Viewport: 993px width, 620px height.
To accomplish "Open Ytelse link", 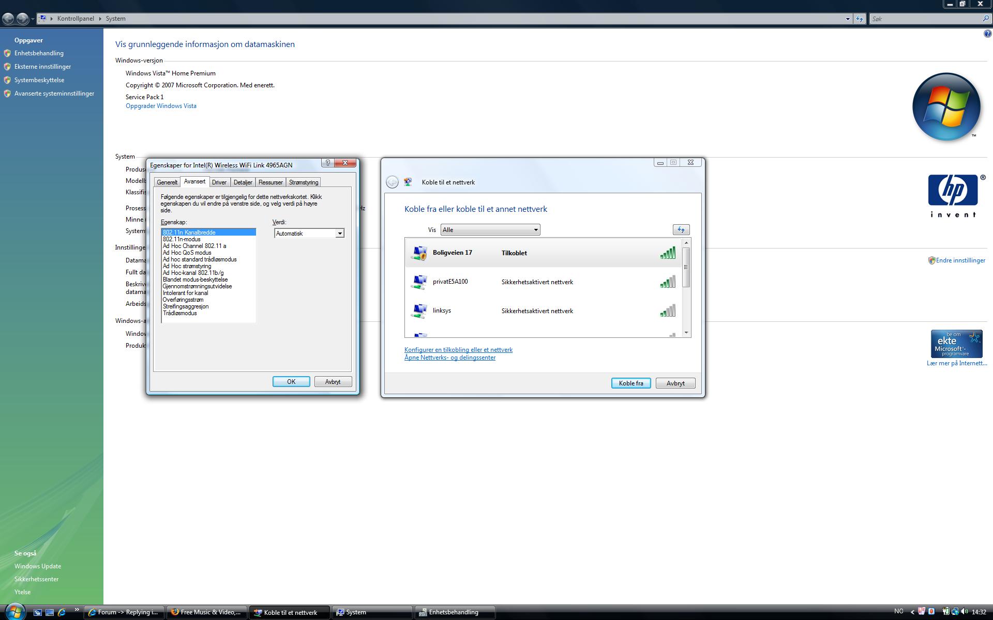I will click(22, 592).
